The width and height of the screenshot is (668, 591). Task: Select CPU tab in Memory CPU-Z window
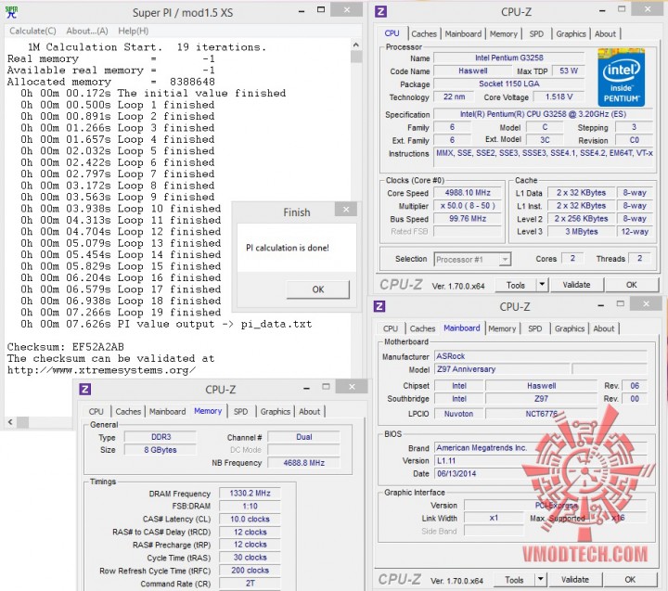(x=96, y=412)
